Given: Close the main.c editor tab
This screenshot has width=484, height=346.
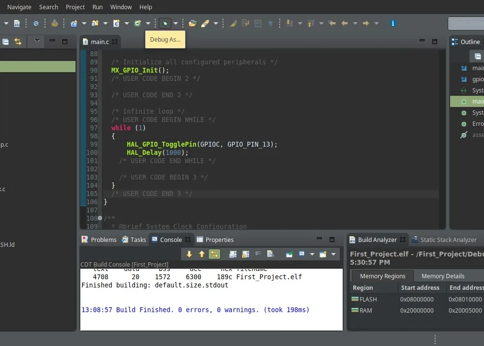Looking at the screenshot, I should coord(115,42).
